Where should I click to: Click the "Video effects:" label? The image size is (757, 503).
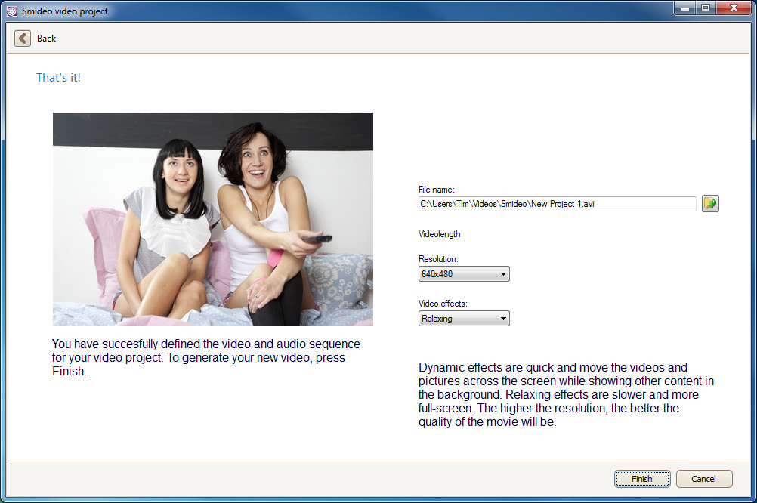pos(443,304)
